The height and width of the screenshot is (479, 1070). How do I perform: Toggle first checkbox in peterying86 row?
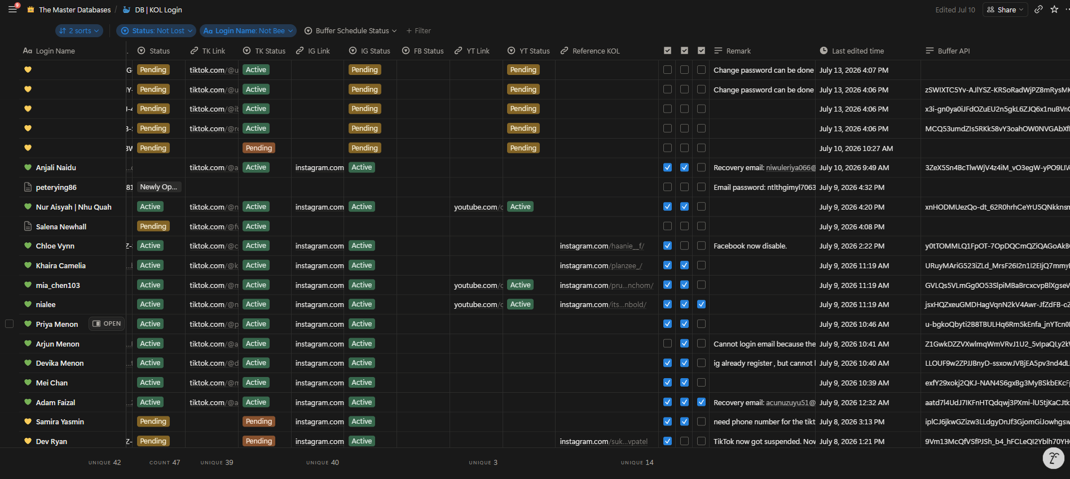click(x=667, y=187)
